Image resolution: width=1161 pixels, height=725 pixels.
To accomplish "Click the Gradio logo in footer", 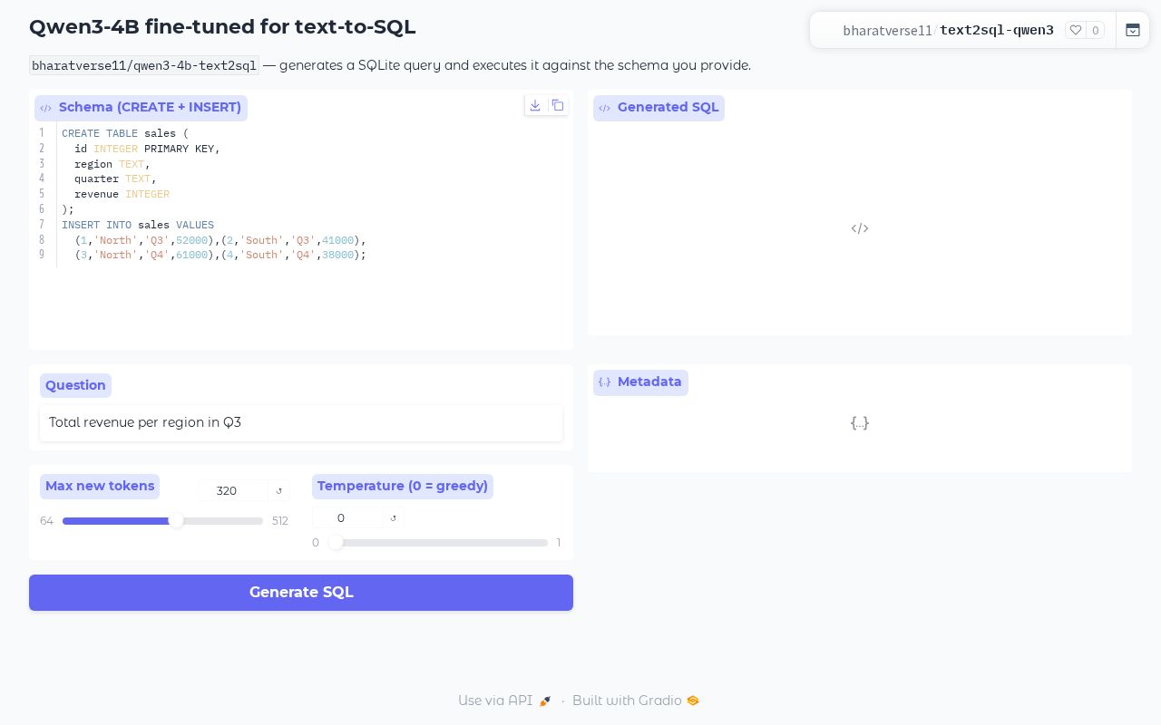I will pos(693,701).
